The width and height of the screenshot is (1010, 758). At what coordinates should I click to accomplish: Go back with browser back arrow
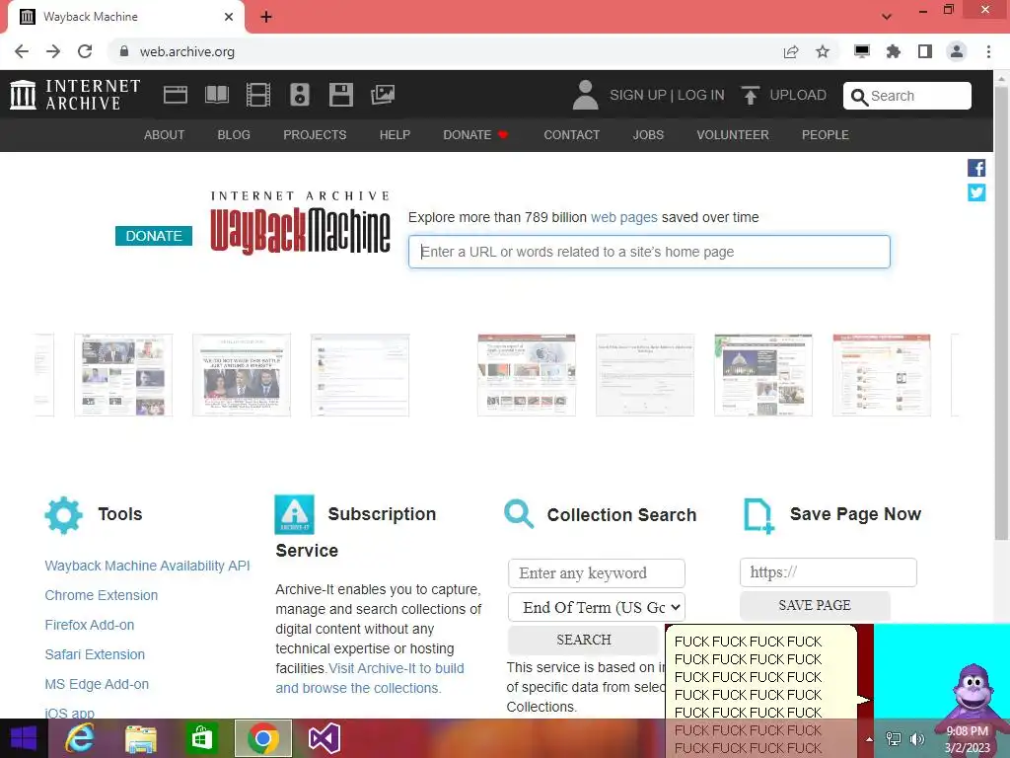coord(22,51)
